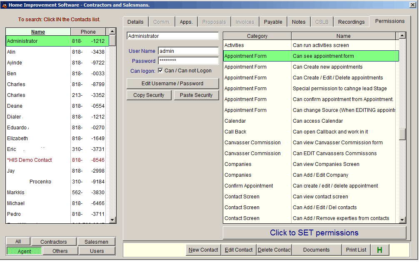Click the 'Click to SET permissions' button
The height and width of the screenshot is (262, 419).
tap(314, 232)
